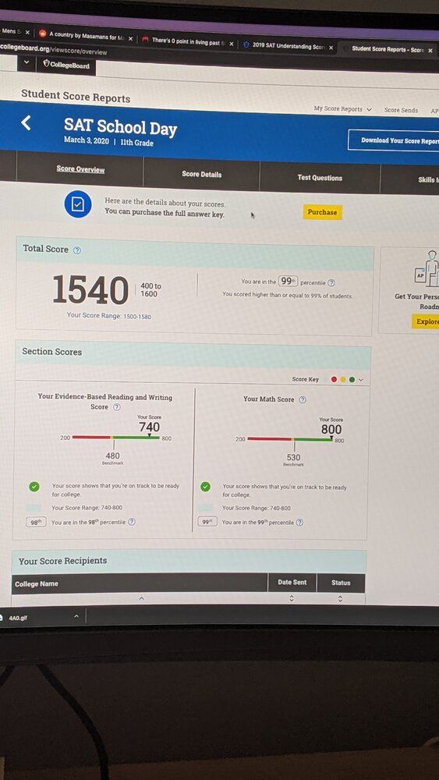This screenshot has width=439, height=780.
Task: Open the Score Sends link
Action: [x=401, y=110]
